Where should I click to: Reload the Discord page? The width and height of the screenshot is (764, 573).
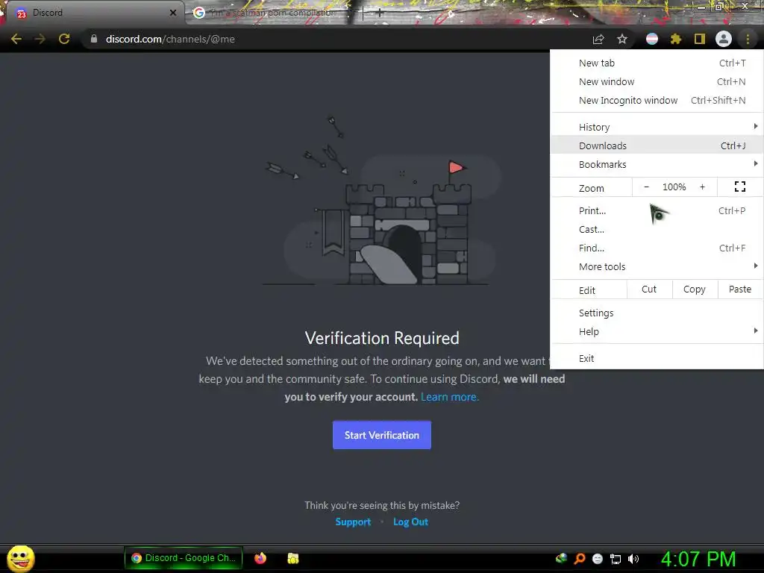click(x=64, y=39)
